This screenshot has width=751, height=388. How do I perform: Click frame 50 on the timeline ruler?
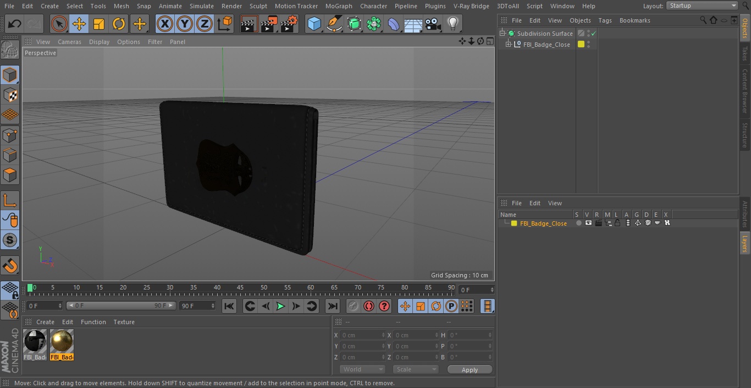pyautogui.click(x=264, y=288)
